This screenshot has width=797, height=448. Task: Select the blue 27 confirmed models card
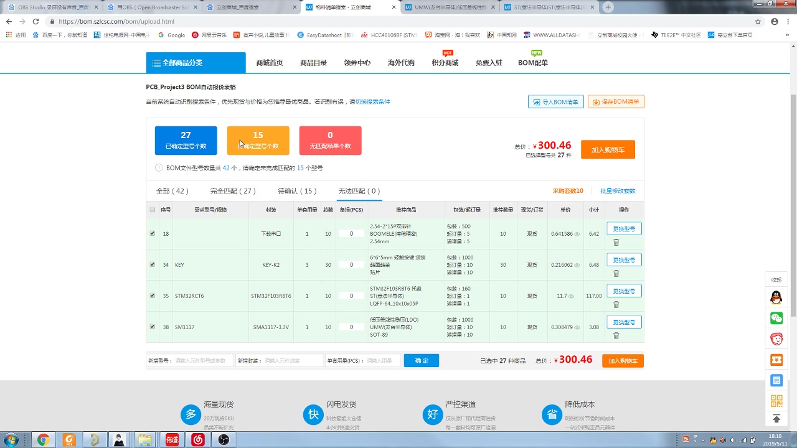186,141
